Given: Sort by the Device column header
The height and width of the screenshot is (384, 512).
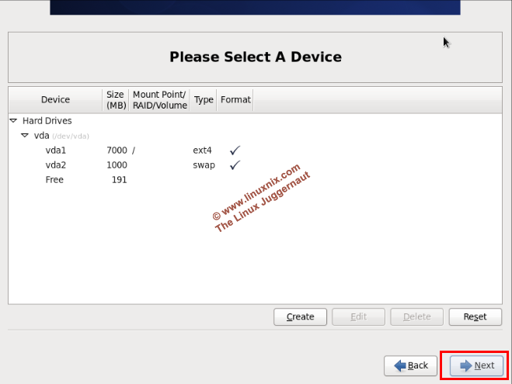Looking at the screenshot, I should 55,100.
